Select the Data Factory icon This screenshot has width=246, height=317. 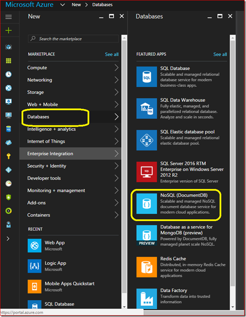(x=147, y=299)
